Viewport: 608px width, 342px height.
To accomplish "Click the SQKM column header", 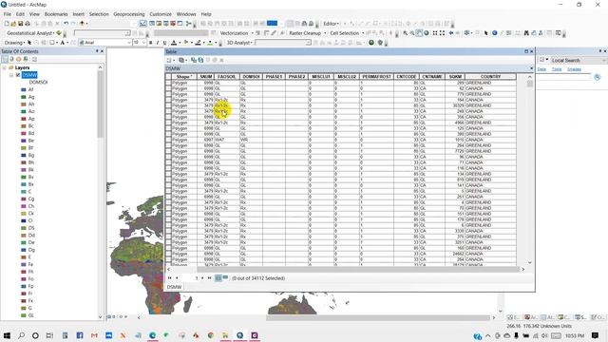I will tap(455, 77).
